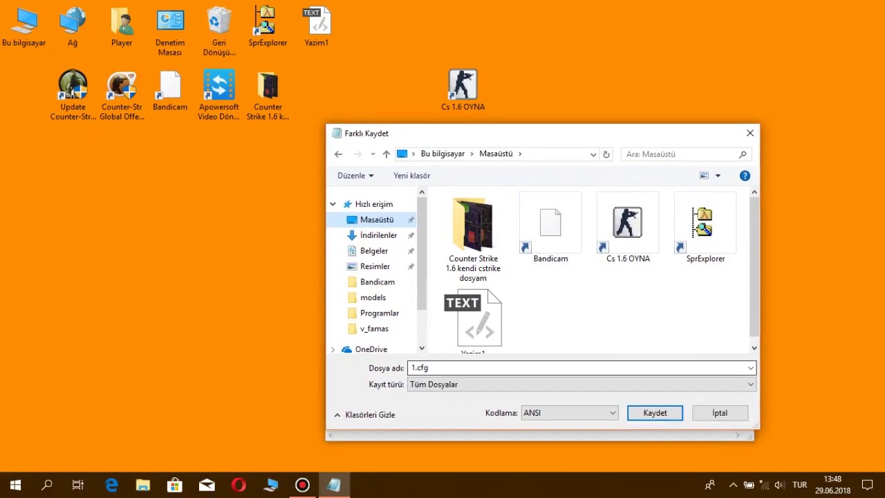Open taskbar search magnifier
The image size is (885, 498).
47,486
